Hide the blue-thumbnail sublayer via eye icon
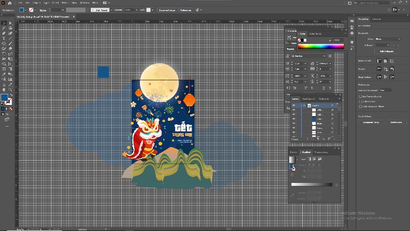 coord(293,119)
